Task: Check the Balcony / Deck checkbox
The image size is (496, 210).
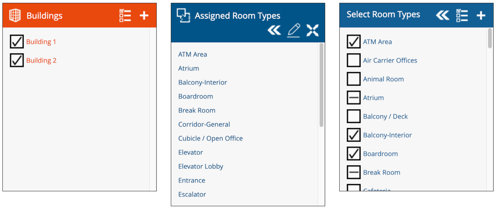Action: tap(354, 116)
